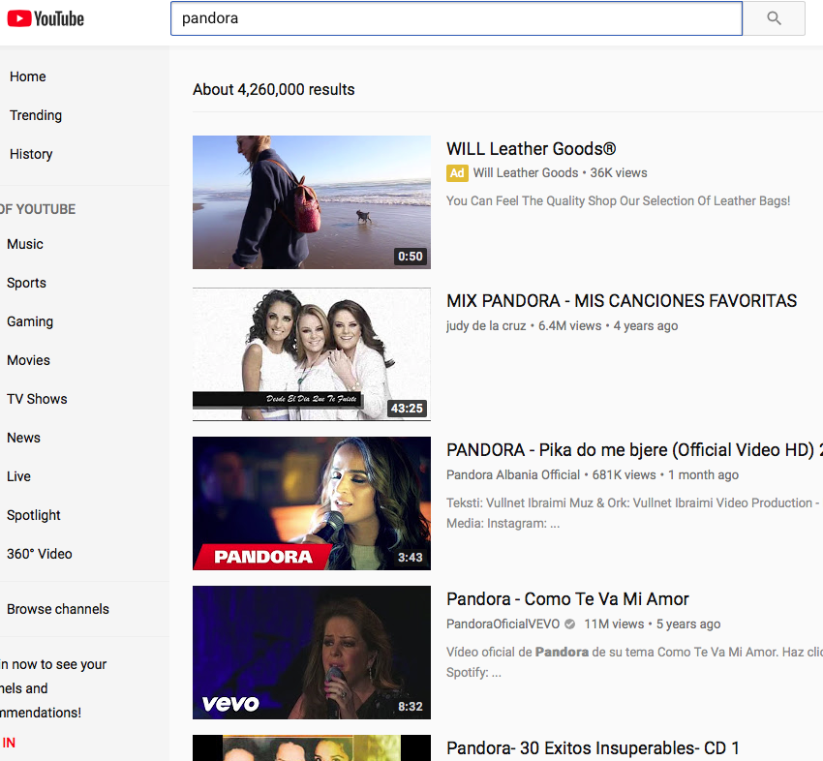This screenshot has height=761, width=823.
Task: Click the 3:43 duration badge
Action: pos(410,558)
